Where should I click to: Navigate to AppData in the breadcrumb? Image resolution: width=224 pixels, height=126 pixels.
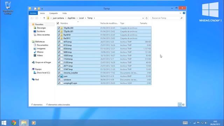71,18
